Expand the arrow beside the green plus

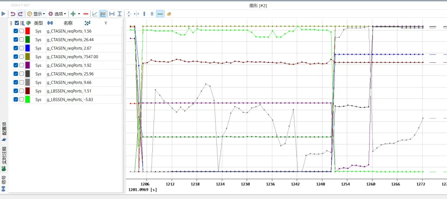tap(79, 14)
